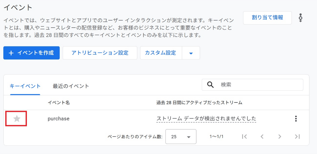Click the 割り当て情報 button
The image size is (317, 154).
pos(267,18)
